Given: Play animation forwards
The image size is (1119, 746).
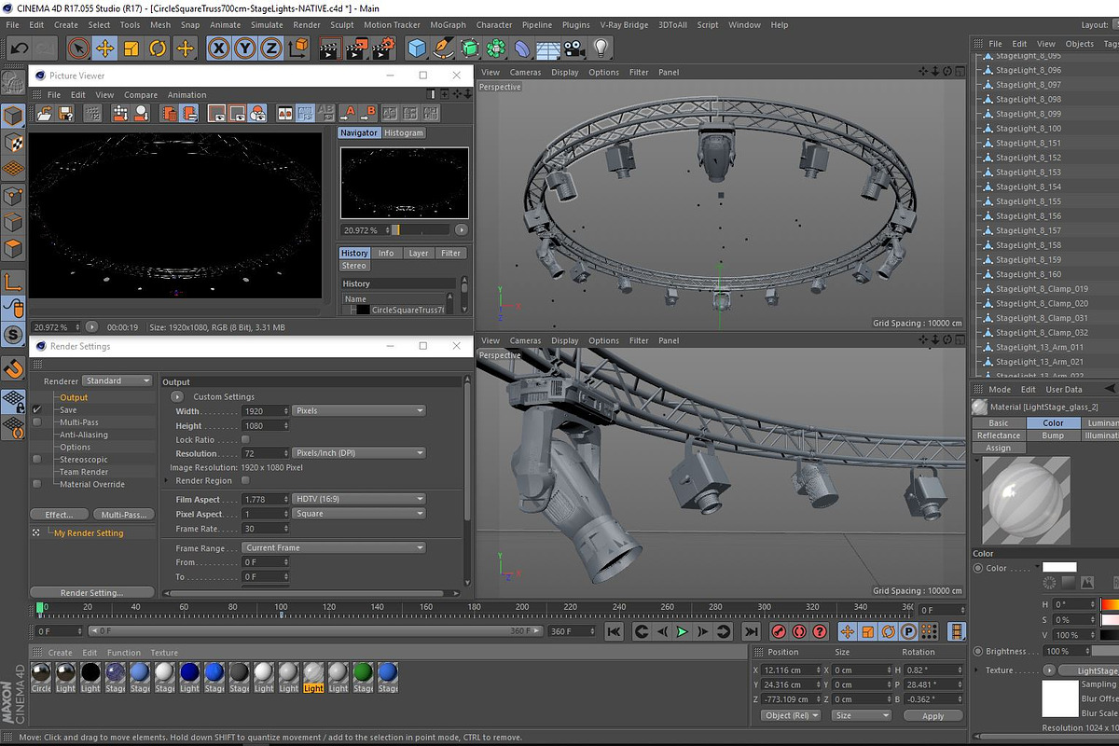Looking at the screenshot, I should pos(682,631).
